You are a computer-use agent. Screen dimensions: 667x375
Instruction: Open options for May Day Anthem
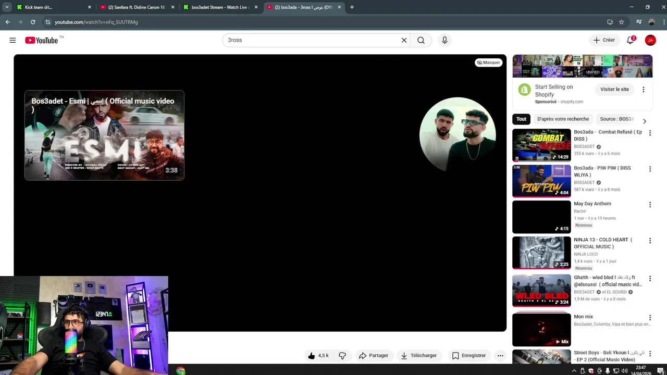[650, 205]
